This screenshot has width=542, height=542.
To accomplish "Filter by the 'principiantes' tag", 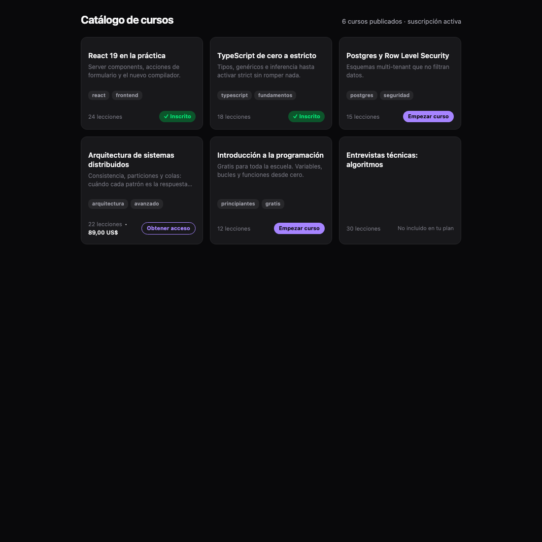I will pyautogui.click(x=238, y=204).
